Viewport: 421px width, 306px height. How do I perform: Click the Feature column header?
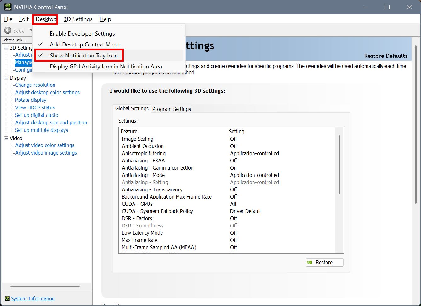click(x=173, y=131)
